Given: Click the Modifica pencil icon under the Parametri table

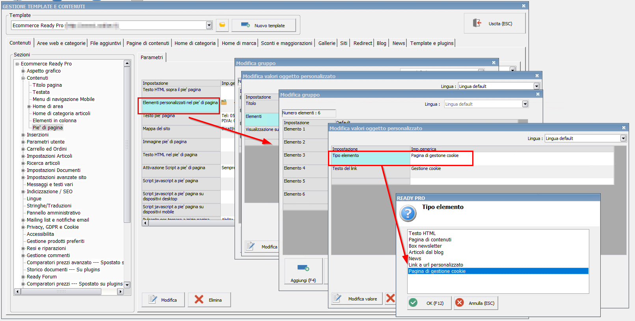Looking at the screenshot, I should click(x=153, y=300).
